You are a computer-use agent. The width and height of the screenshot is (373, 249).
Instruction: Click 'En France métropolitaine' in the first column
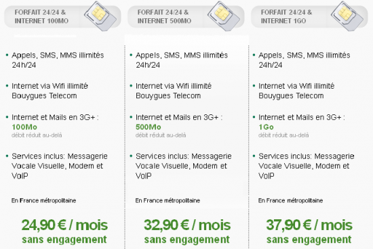coord(44,200)
